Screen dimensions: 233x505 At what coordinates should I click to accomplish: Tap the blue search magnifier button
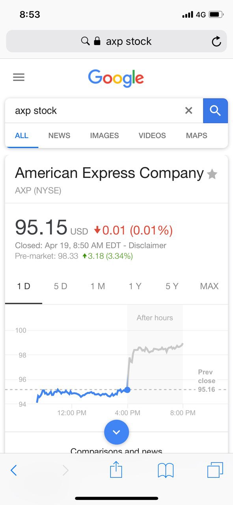[x=215, y=111]
